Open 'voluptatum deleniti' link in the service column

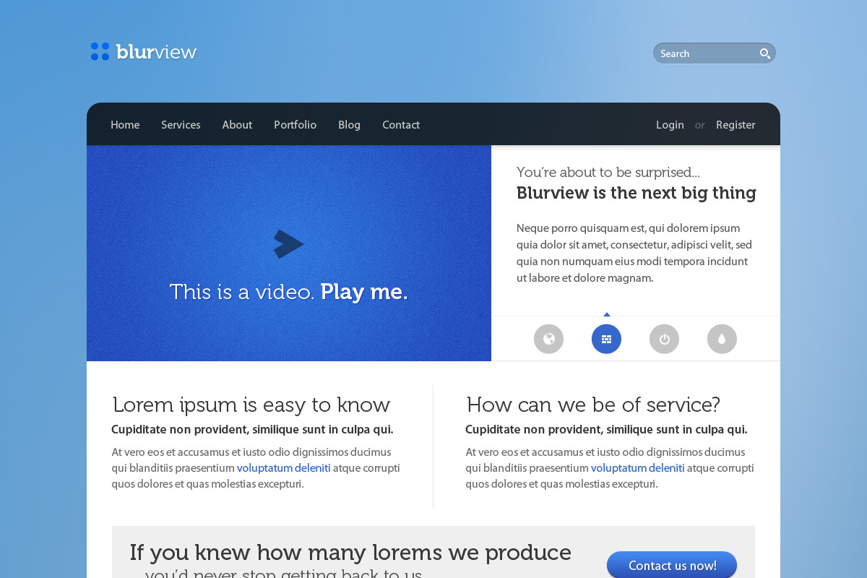[637, 468]
